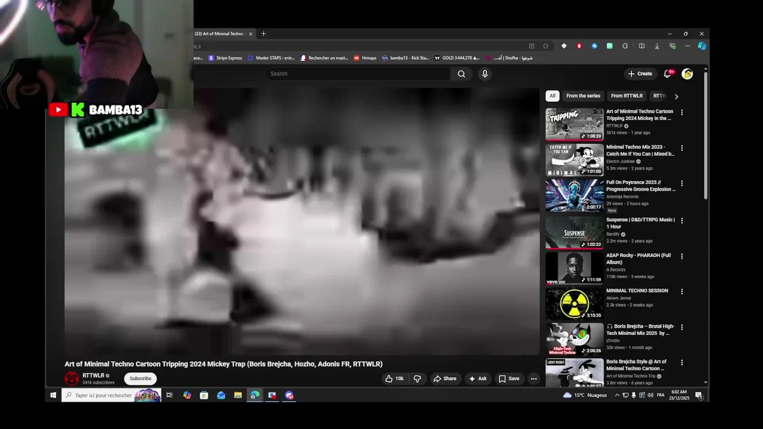Viewport: 763px width, 429px height.
Task: Open Stripe Express bookmark
Action: (225, 58)
